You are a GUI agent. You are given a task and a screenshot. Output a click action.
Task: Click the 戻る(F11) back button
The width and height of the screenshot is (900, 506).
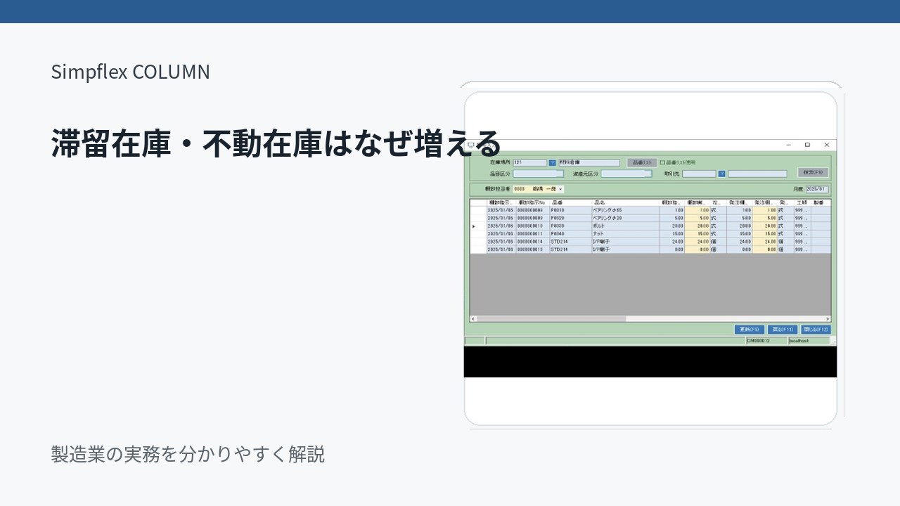783,330
